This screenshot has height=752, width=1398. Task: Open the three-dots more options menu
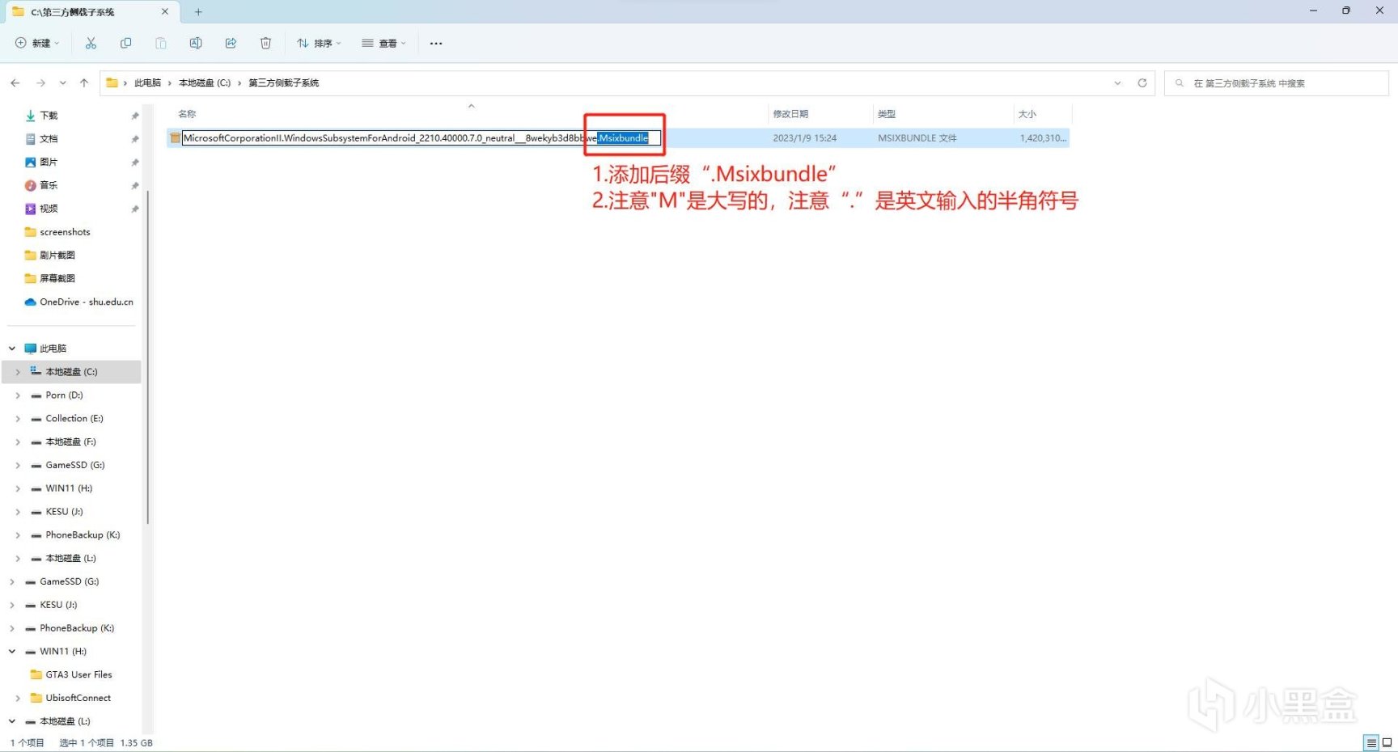pos(436,43)
